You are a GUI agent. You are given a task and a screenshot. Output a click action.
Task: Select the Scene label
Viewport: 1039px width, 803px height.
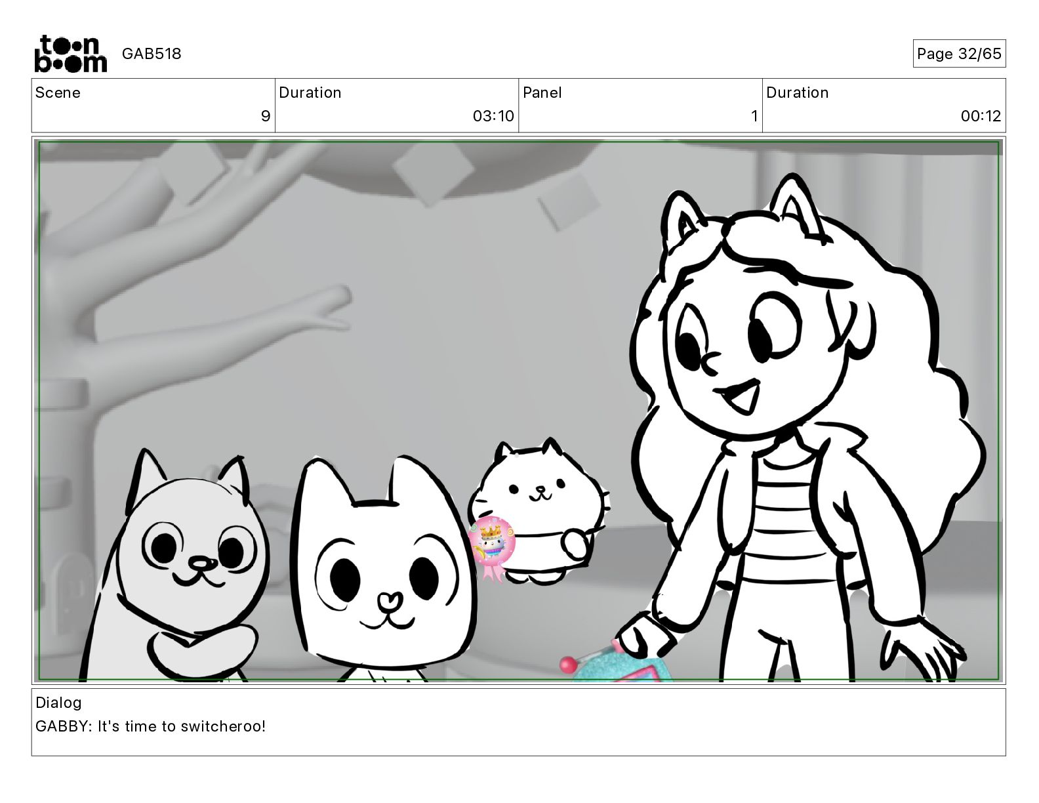point(58,93)
